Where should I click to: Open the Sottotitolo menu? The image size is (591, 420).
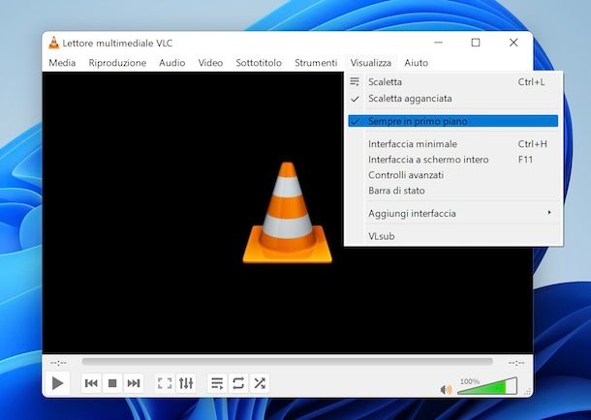point(259,63)
